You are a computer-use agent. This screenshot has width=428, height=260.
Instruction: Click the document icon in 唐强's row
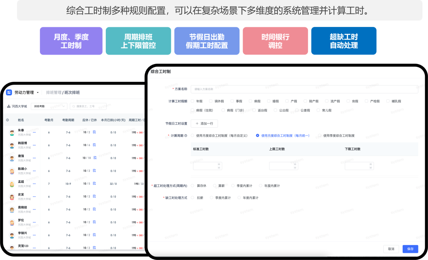tap(95, 158)
